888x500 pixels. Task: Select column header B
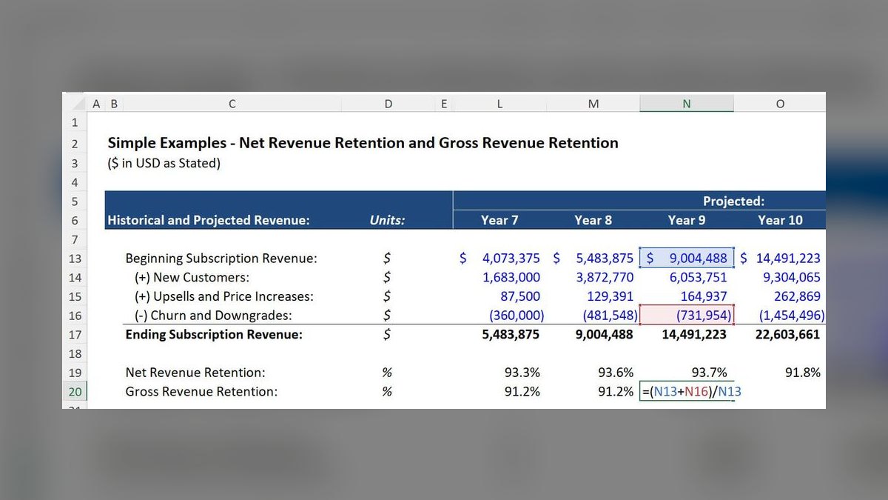pyautogui.click(x=114, y=104)
